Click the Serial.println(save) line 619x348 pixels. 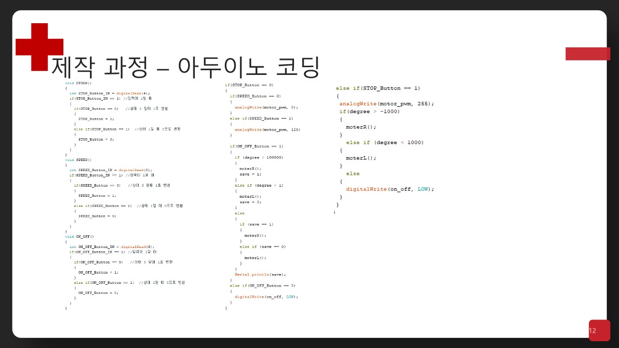pyautogui.click(x=260, y=274)
